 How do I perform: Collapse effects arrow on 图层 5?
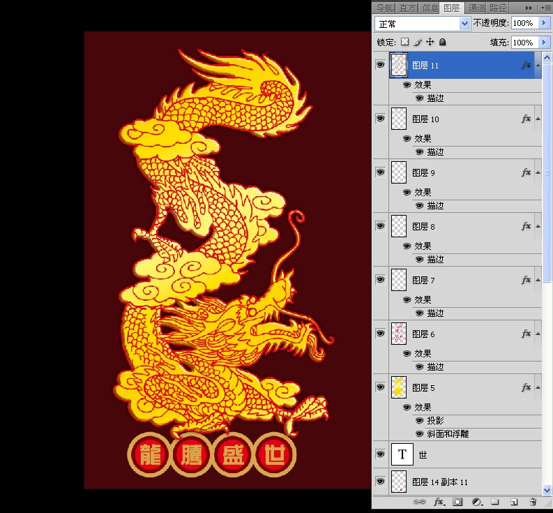click(x=538, y=387)
